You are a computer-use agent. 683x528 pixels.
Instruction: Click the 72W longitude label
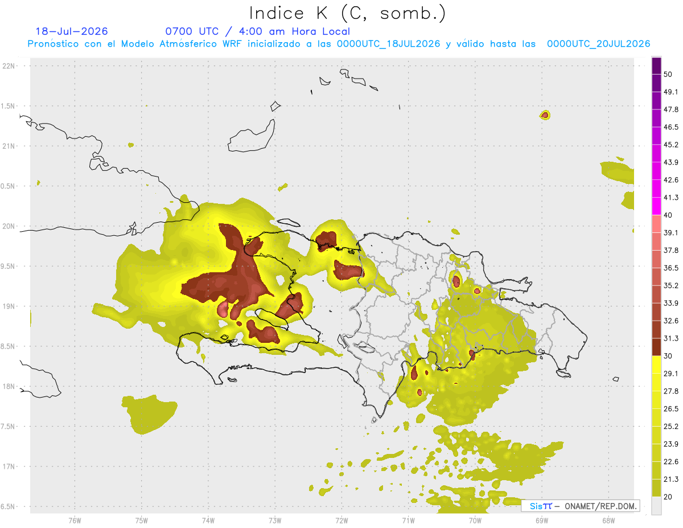[x=341, y=521]
